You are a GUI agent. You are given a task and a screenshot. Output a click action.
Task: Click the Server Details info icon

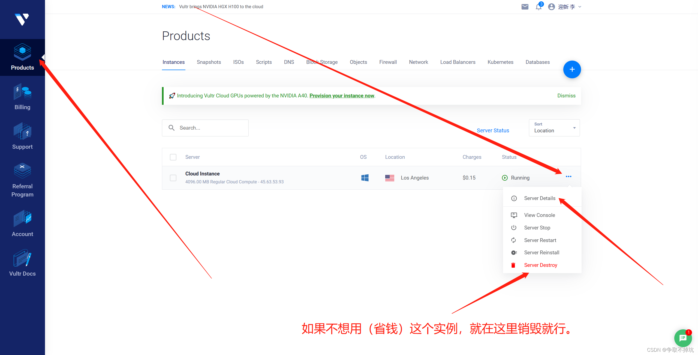(x=514, y=198)
